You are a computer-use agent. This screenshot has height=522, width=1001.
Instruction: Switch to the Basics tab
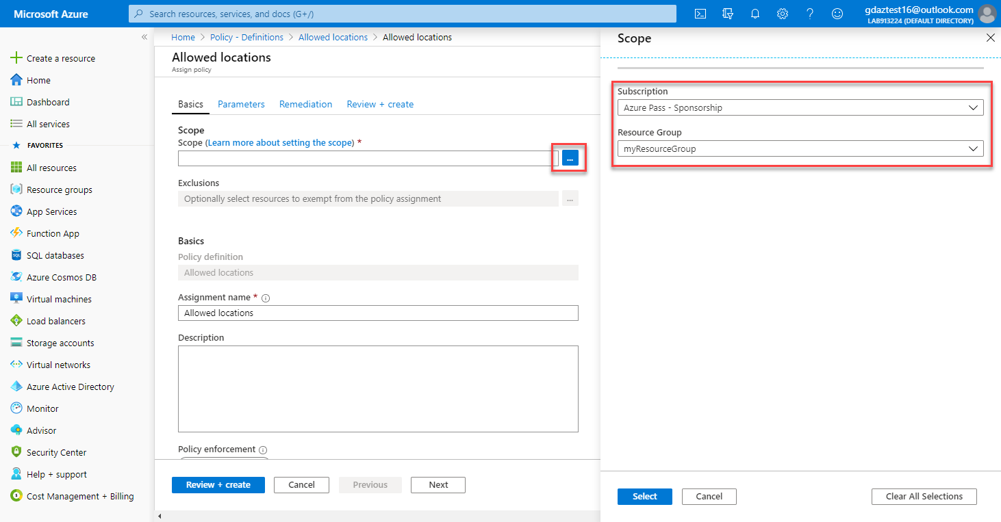[190, 104]
